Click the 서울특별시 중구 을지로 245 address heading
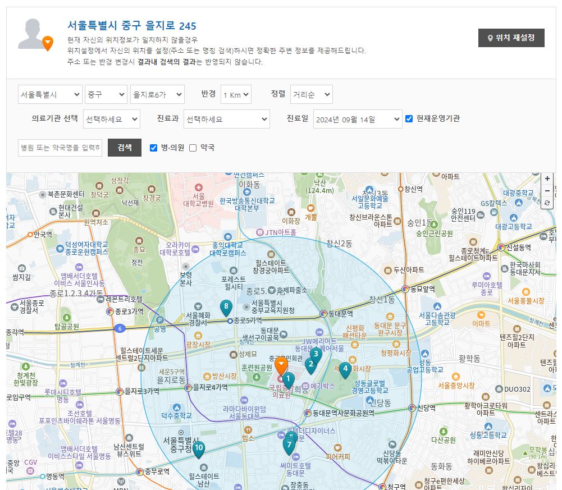 click(132, 25)
